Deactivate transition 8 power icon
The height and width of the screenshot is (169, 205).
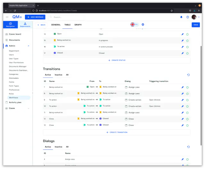pyautogui.click(x=187, y=94)
